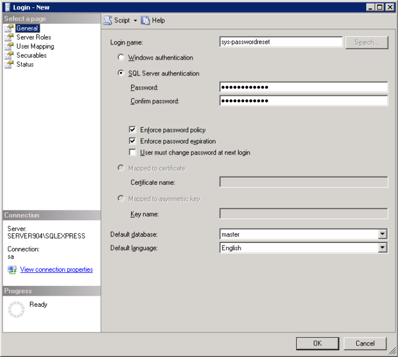This screenshot has height=357, width=398.
Task: Select Windows authentication radio button
Action: pos(121,58)
